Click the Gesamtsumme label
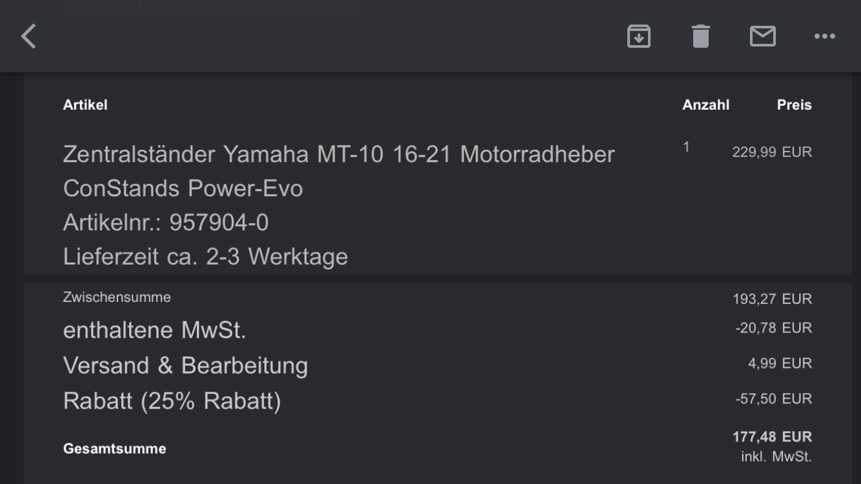861x484 pixels. click(114, 449)
